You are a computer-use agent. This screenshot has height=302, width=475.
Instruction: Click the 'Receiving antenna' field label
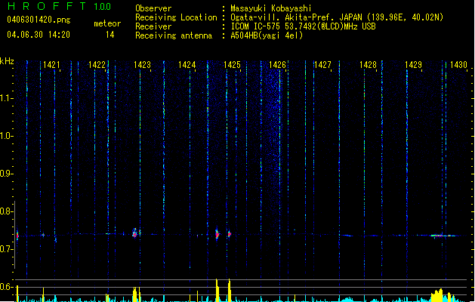click(174, 35)
